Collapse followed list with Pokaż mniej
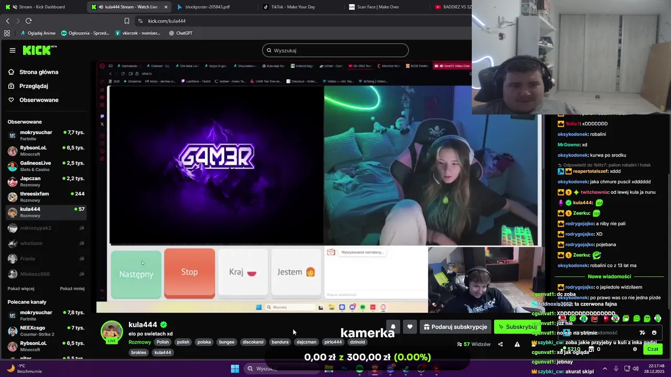This screenshot has width=671, height=377. click(x=72, y=289)
